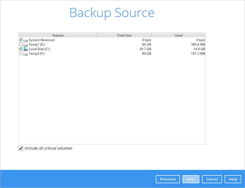245x188 pixels.
Task: Sort by the Used column header
Action: (178, 35)
